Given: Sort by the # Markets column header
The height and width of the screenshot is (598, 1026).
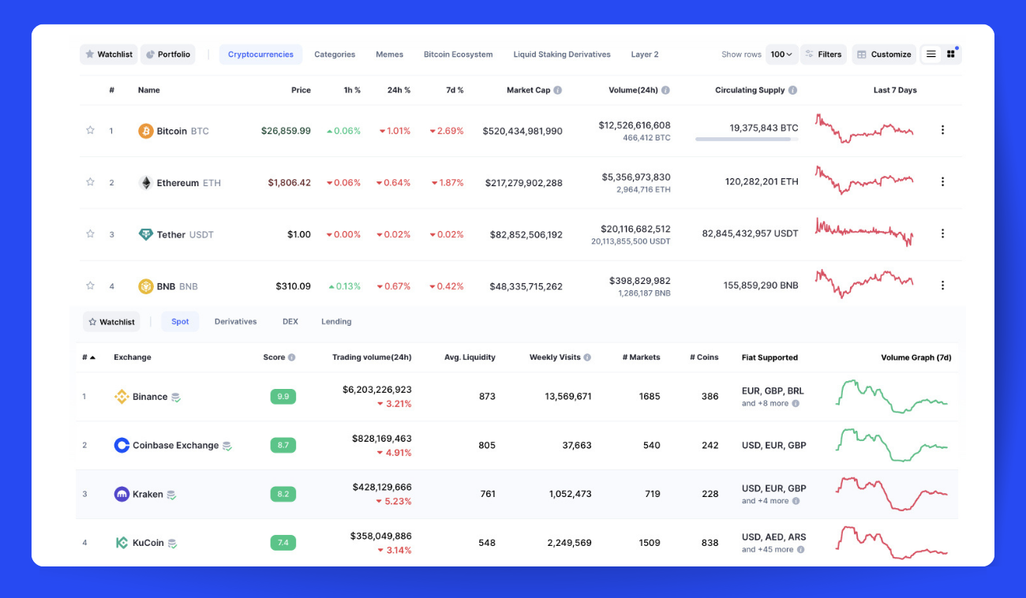Looking at the screenshot, I should pyautogui.click(x=641, y=357).
